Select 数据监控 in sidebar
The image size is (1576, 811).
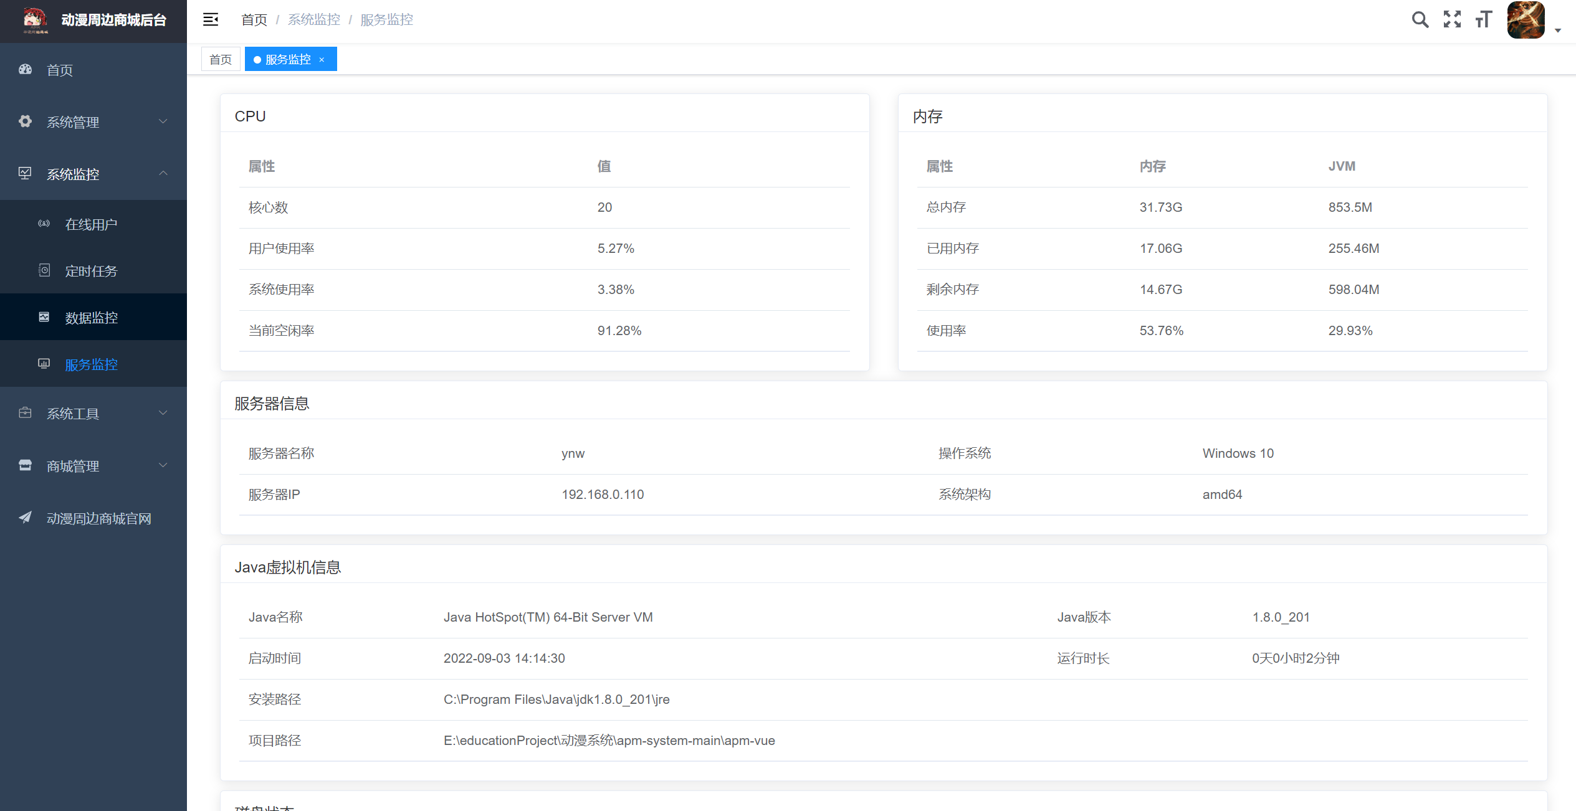pos(91,318)
